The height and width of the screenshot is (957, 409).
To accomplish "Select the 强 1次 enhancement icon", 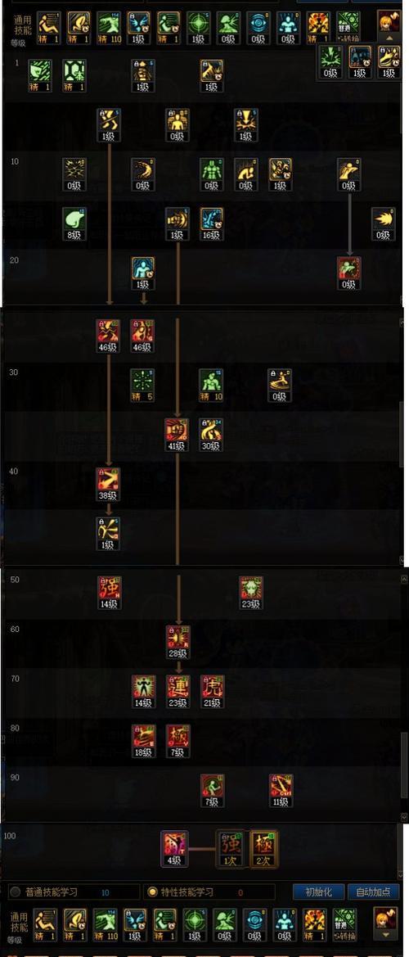I will pos(231,848).
